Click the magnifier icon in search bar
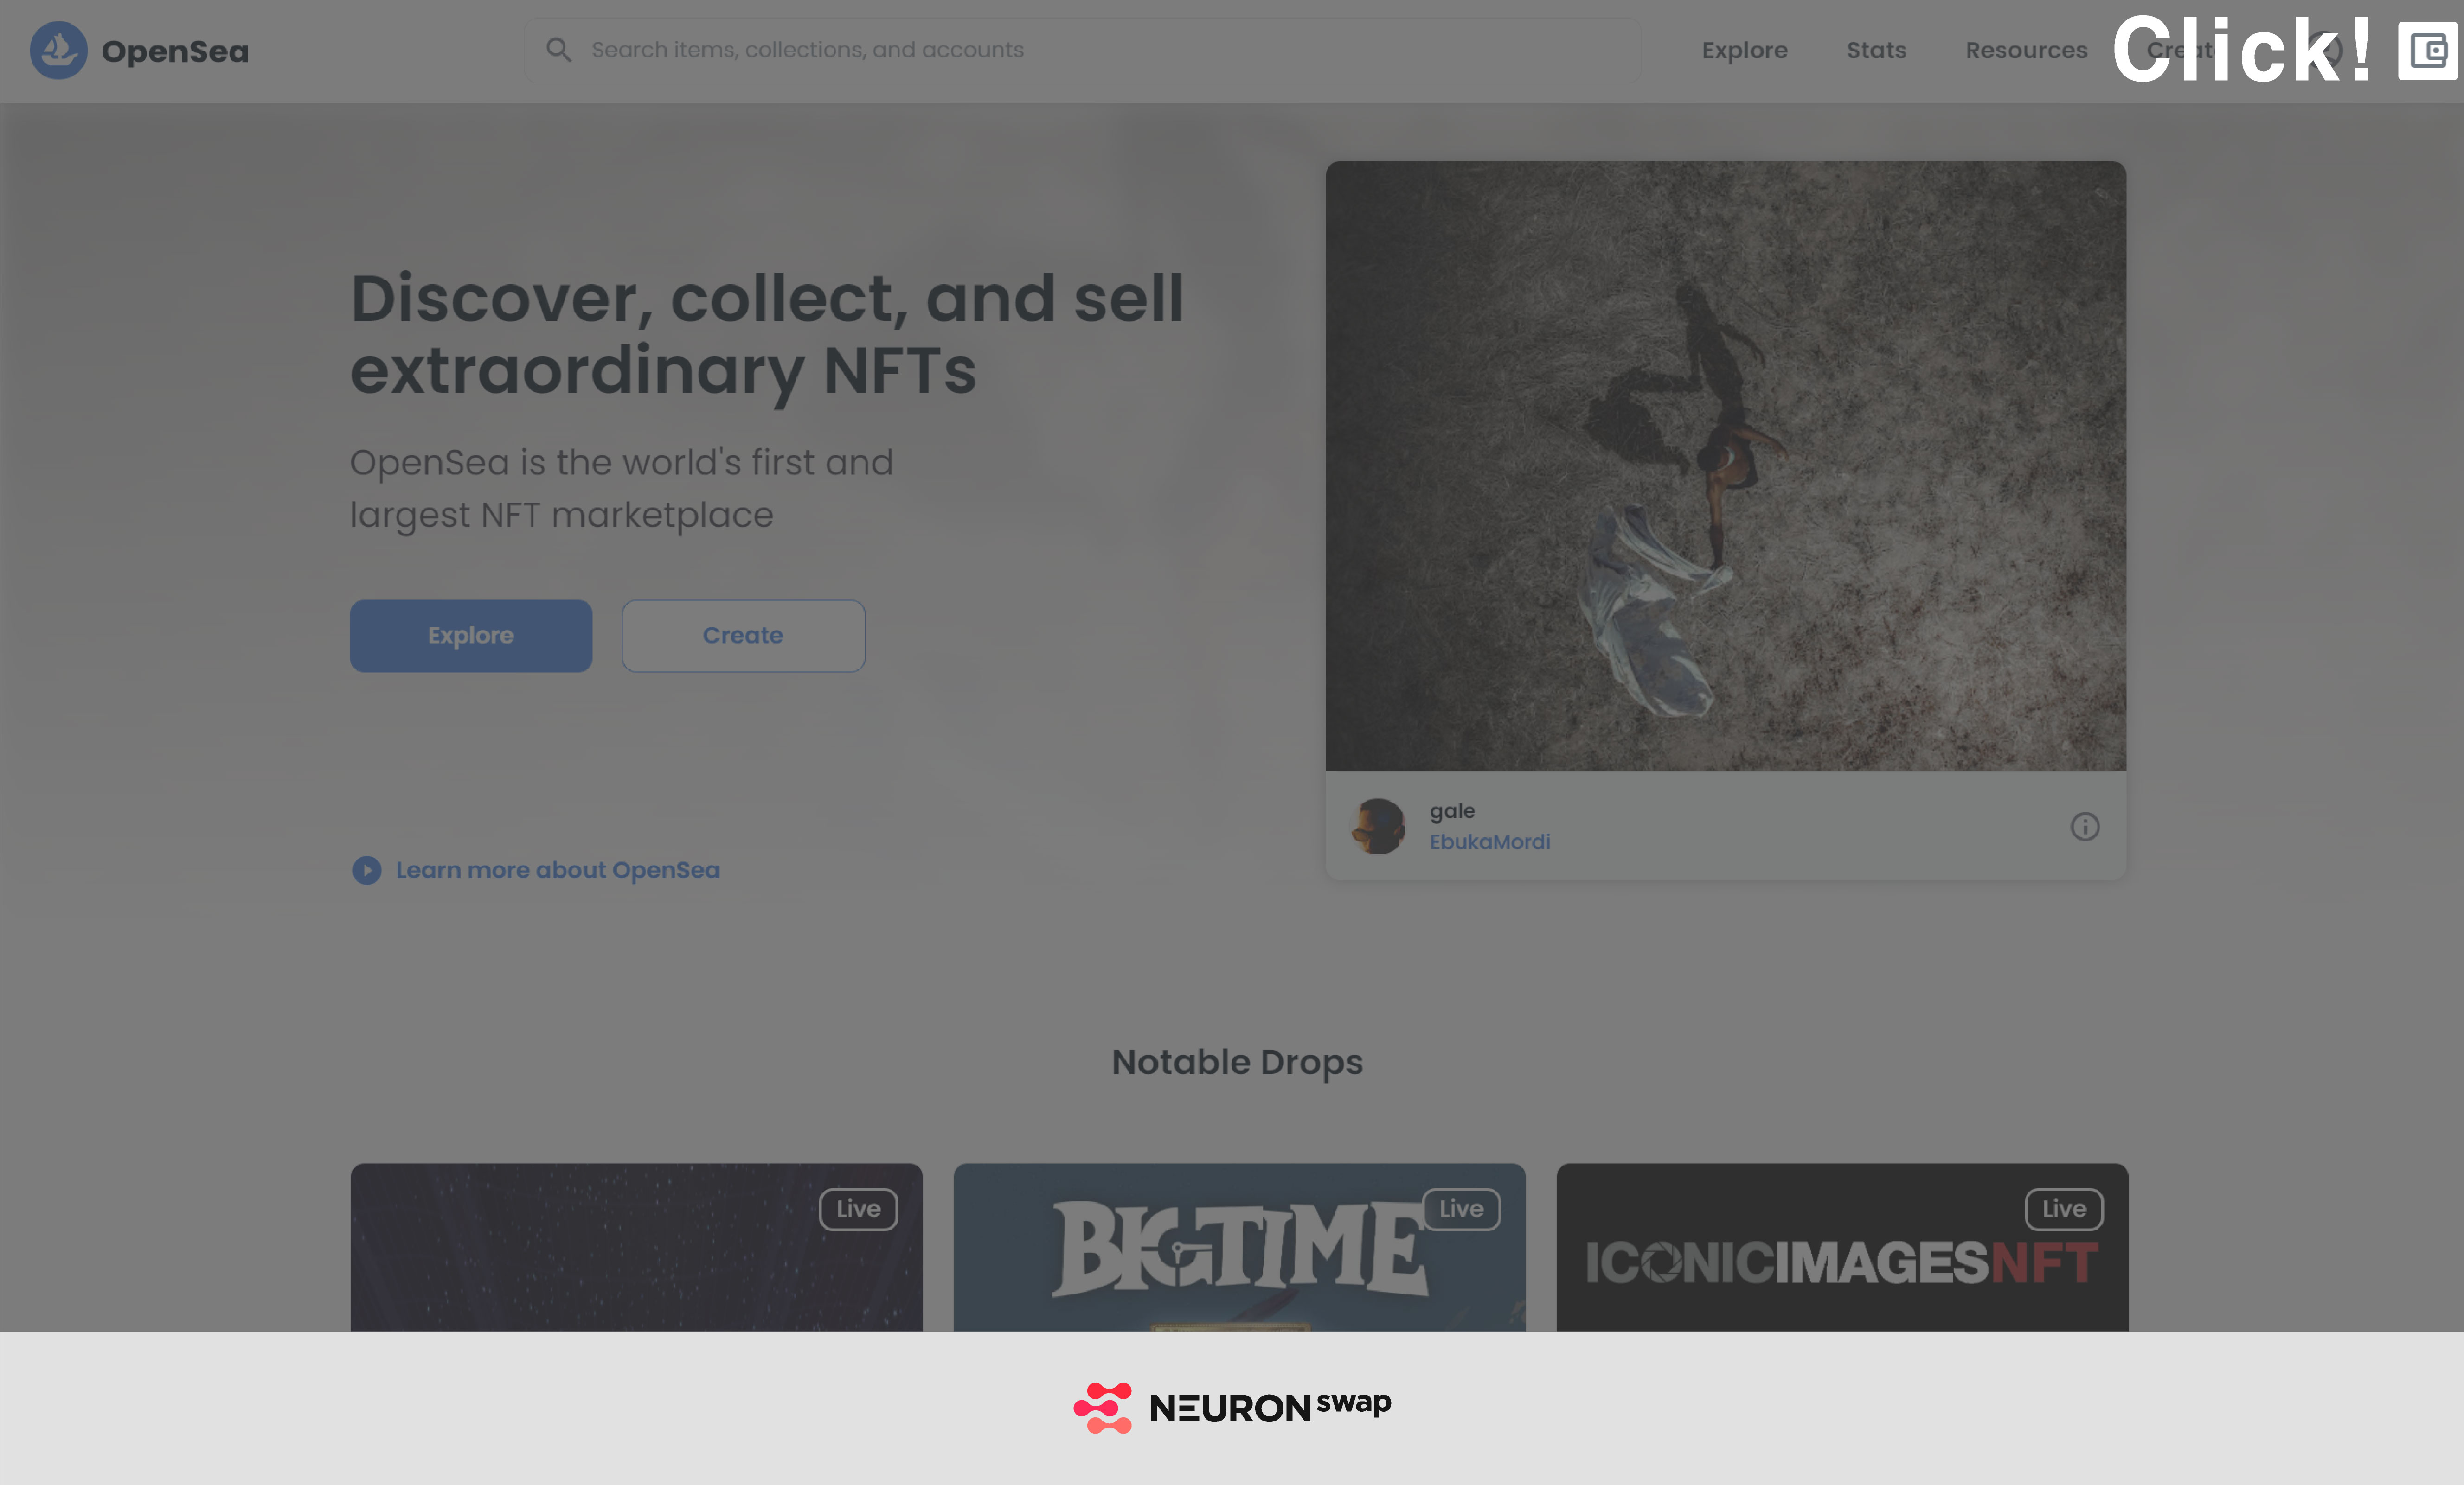 point(558,50)
